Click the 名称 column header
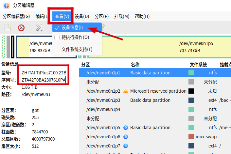Viewport: 231px width, 154px height. [x=135, y=65]
